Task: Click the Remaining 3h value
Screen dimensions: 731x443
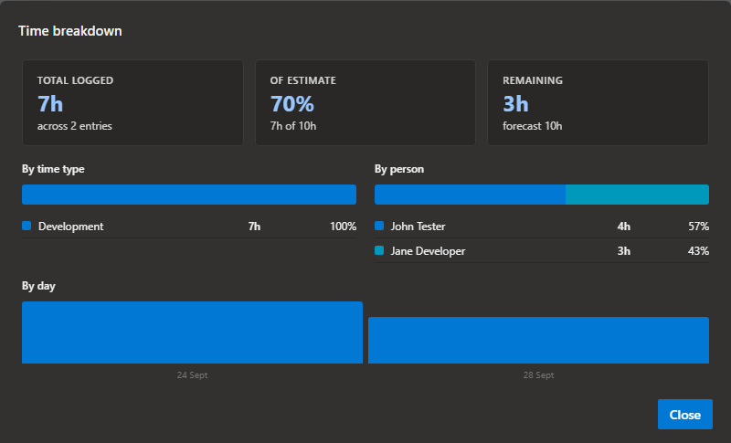Action: 515,103
